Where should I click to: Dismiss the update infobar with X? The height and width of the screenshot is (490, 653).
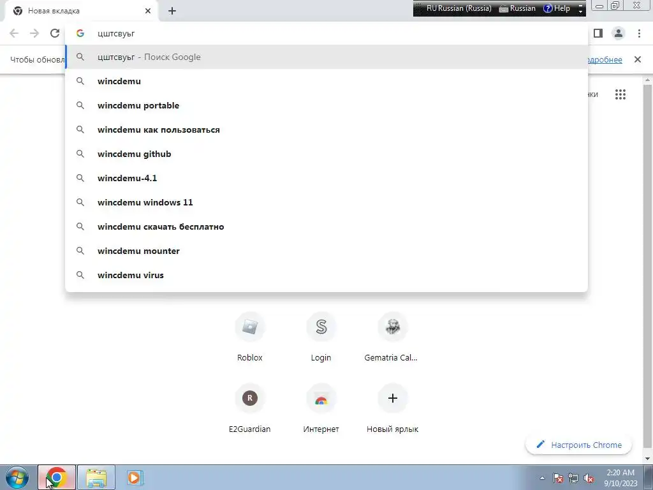(638, 59)
